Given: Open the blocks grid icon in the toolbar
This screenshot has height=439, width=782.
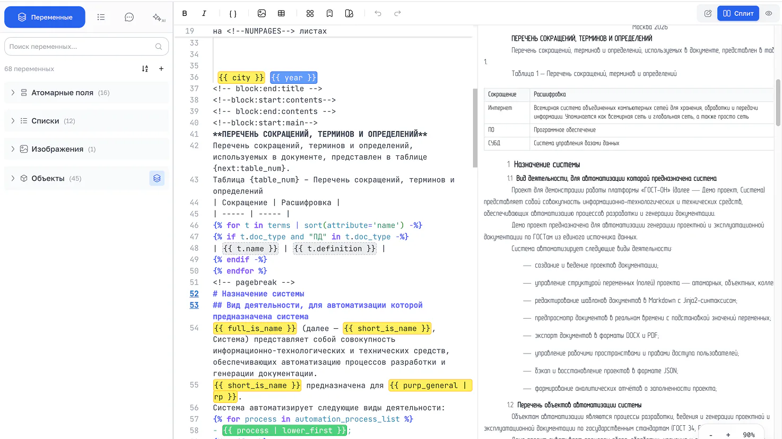Looking at the screenshot, I should (310, 13).
